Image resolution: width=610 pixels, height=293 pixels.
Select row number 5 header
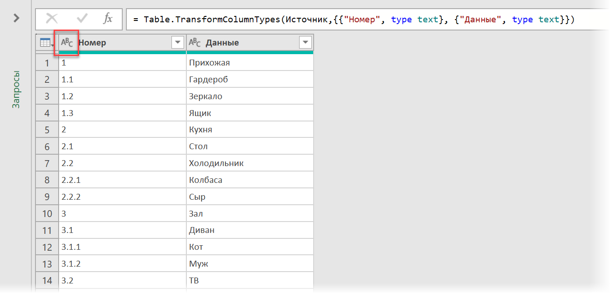coord(47,130)
